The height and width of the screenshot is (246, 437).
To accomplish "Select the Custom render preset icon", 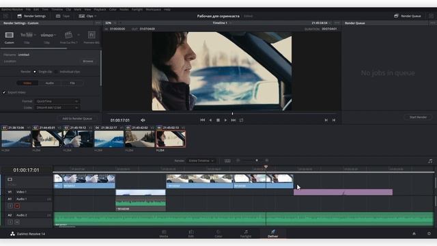I will click(9, 35).
